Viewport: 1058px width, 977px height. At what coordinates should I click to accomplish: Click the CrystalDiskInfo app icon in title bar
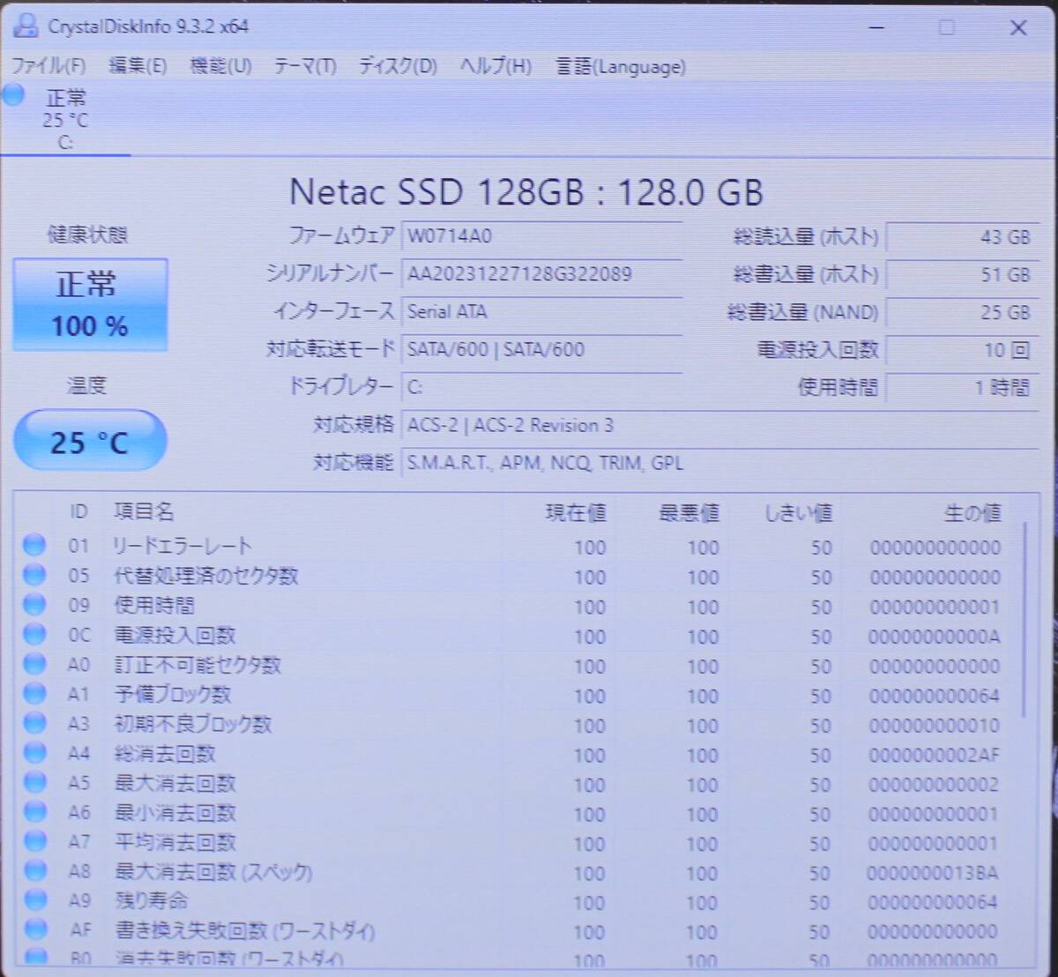[x=27, y=26]
